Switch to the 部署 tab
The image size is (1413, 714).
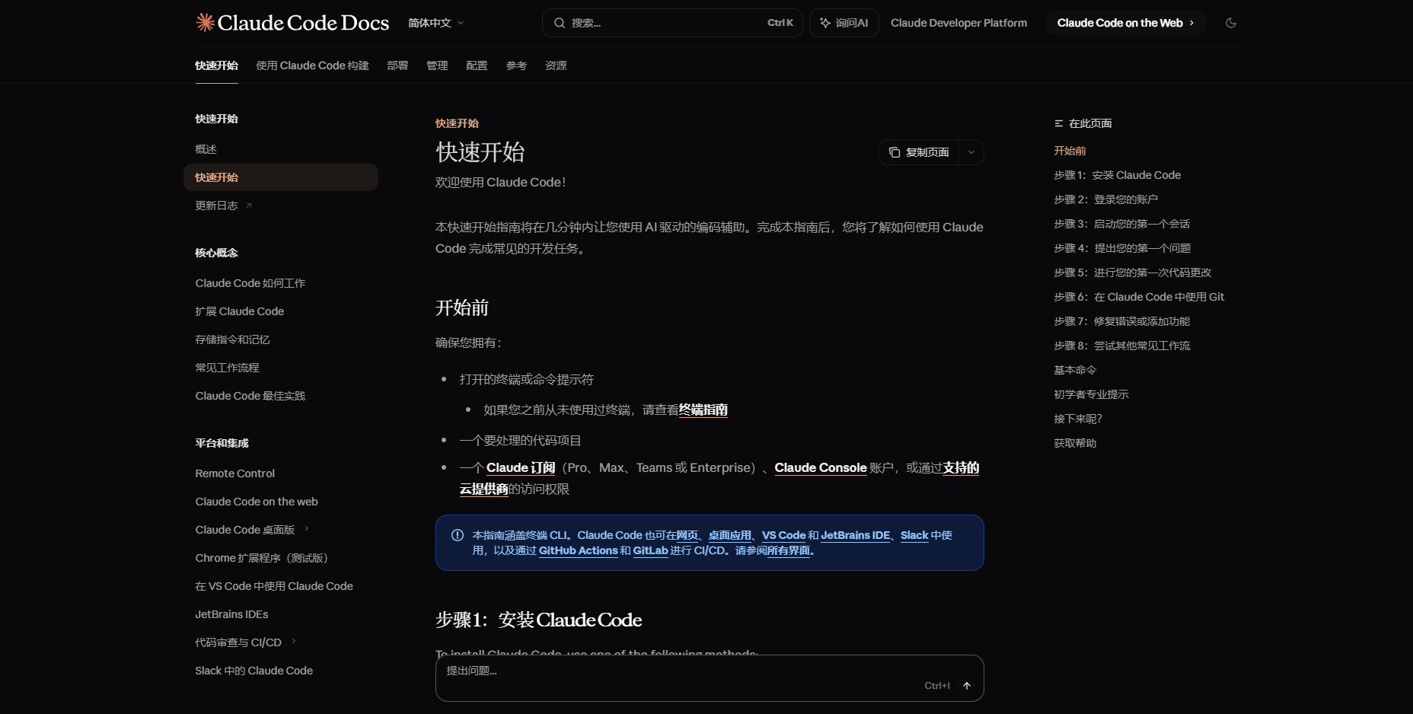(x=397, y=65)
